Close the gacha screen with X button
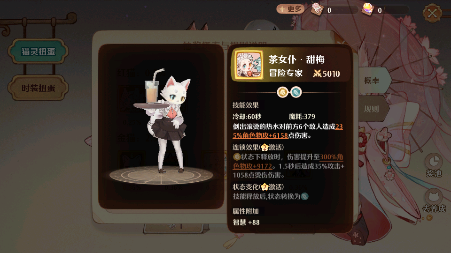 pyautogui.click(x=432, y=13)
